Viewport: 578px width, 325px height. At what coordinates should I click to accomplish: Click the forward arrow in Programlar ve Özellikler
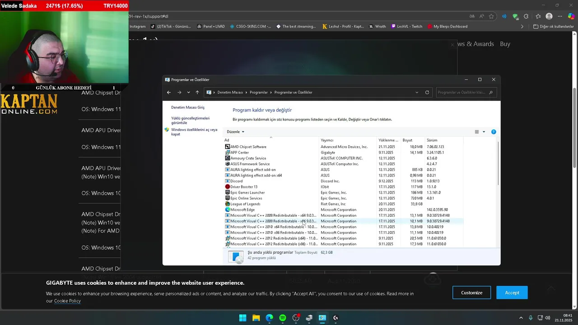tap(179, 93)
